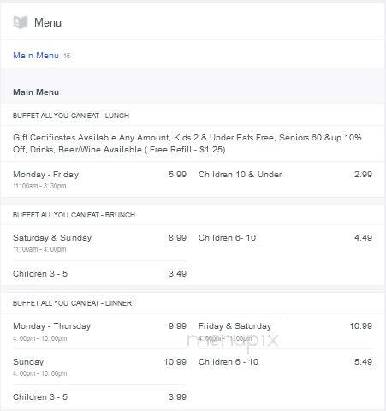
Task: Select Children 3 - 5 dinner priced 3.99
Action: point(99,397)
